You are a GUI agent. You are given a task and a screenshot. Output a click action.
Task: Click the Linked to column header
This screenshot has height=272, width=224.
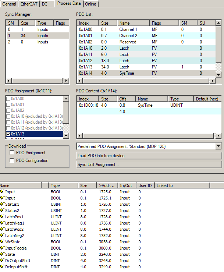coord(182,186)
